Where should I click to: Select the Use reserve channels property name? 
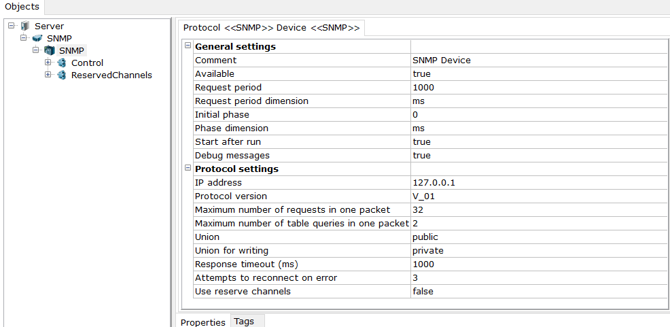(x=243, y=292)
